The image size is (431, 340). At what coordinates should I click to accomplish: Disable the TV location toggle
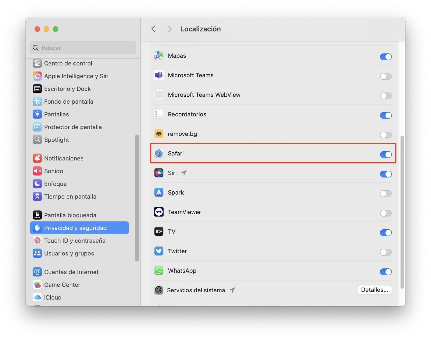pos(386,233)
